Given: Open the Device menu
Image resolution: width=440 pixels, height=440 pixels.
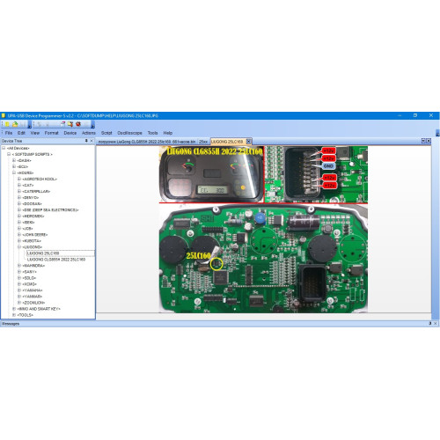Looking at the screenshot, I should (70, 133).
